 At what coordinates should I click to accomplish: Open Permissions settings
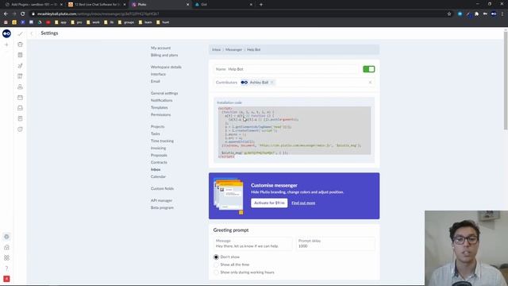tap(160, 114)
